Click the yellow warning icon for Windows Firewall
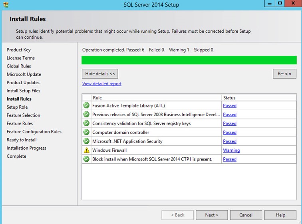The height and width of the screenshot is (224, 302). (x=86, y=151)
